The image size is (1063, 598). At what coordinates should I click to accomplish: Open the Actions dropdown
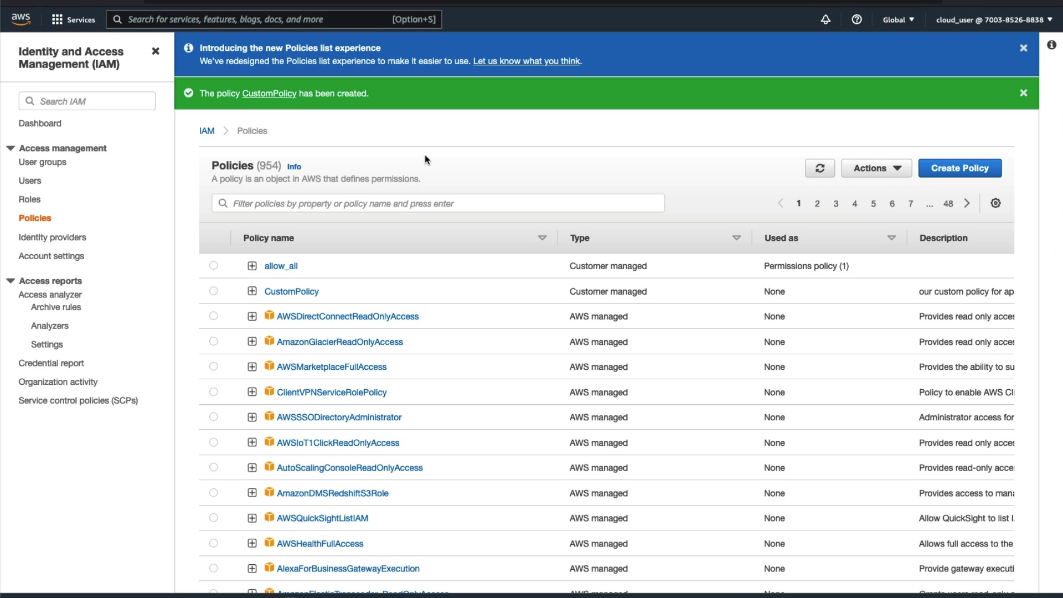tap(876, 168)
